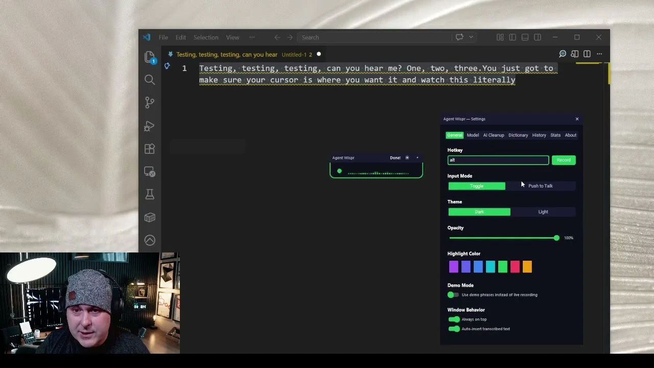Switch theme to Dark
Screen dimensions: 654x368
tap(479, 212)
